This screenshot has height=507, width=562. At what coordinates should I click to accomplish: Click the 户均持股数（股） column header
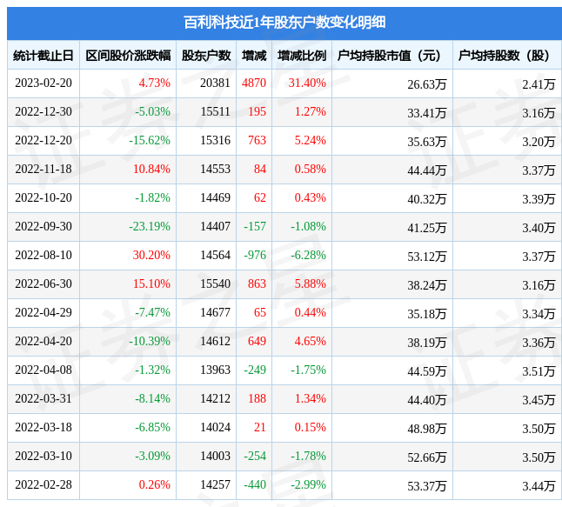[507, 56]
